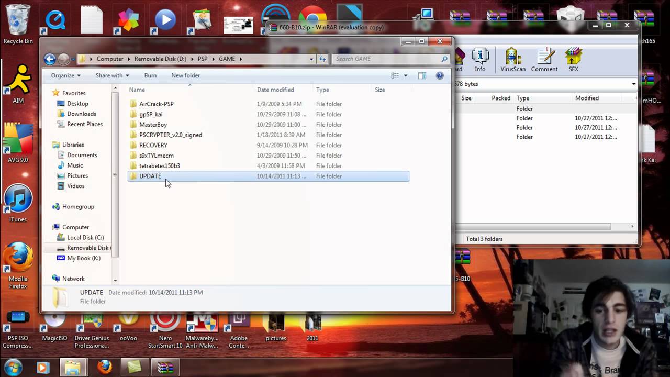Click Burn in the Explorer toolbar

click(150, 75)
